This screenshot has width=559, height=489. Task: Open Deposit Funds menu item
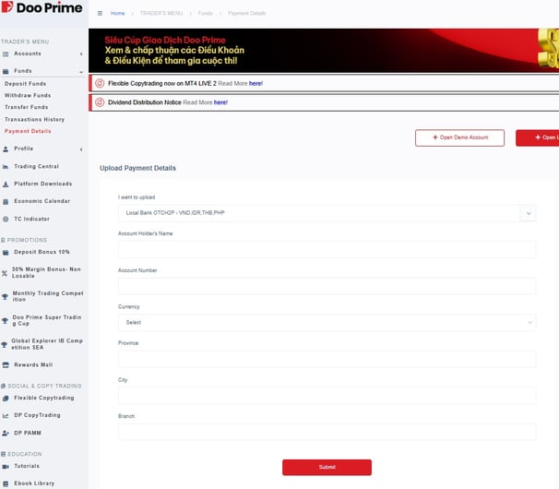click(x=25, y=84)
